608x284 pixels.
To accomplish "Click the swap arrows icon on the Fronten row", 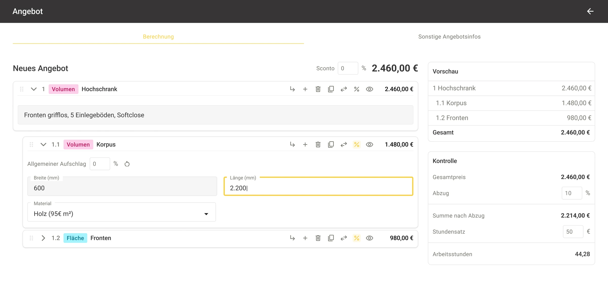I will 344,238.
